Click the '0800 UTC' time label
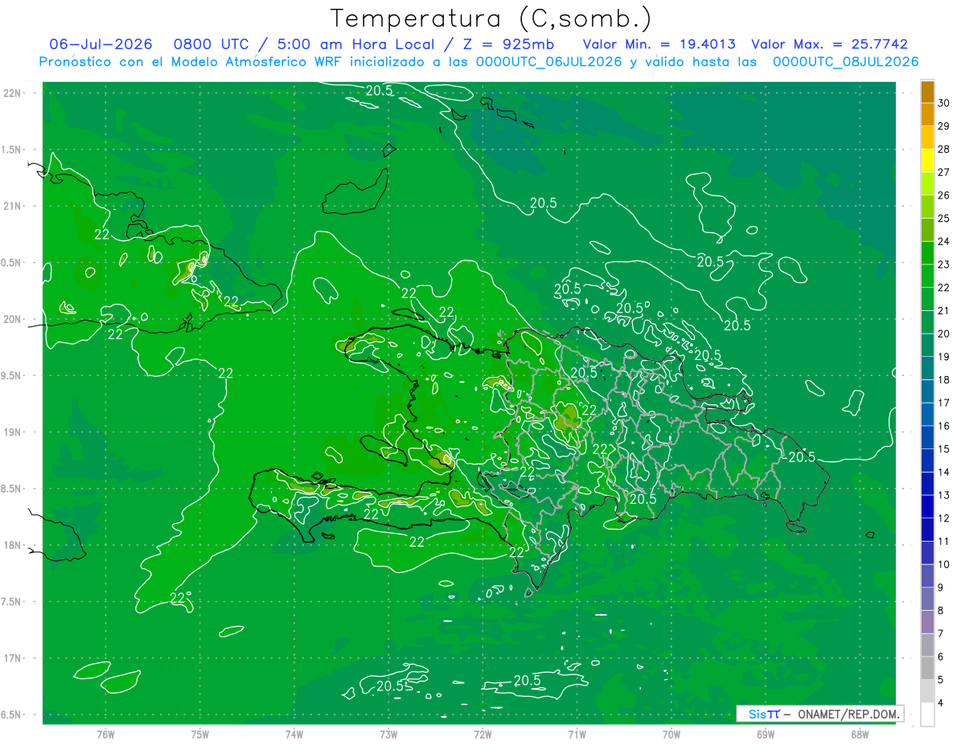The image size is (965, 745). coord(211,44)
